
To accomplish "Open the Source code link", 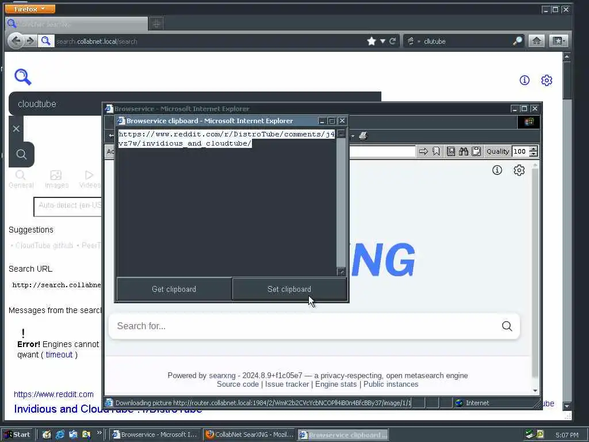I will [238, 384].
